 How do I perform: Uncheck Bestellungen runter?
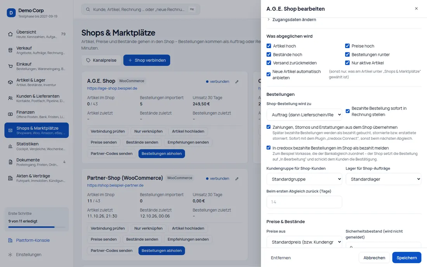tap(347, 54)
